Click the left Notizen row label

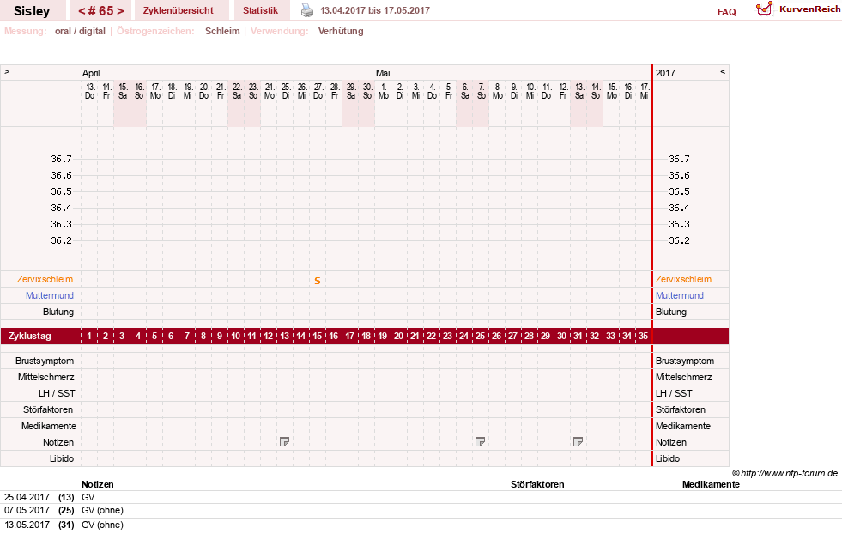point(58,442)
